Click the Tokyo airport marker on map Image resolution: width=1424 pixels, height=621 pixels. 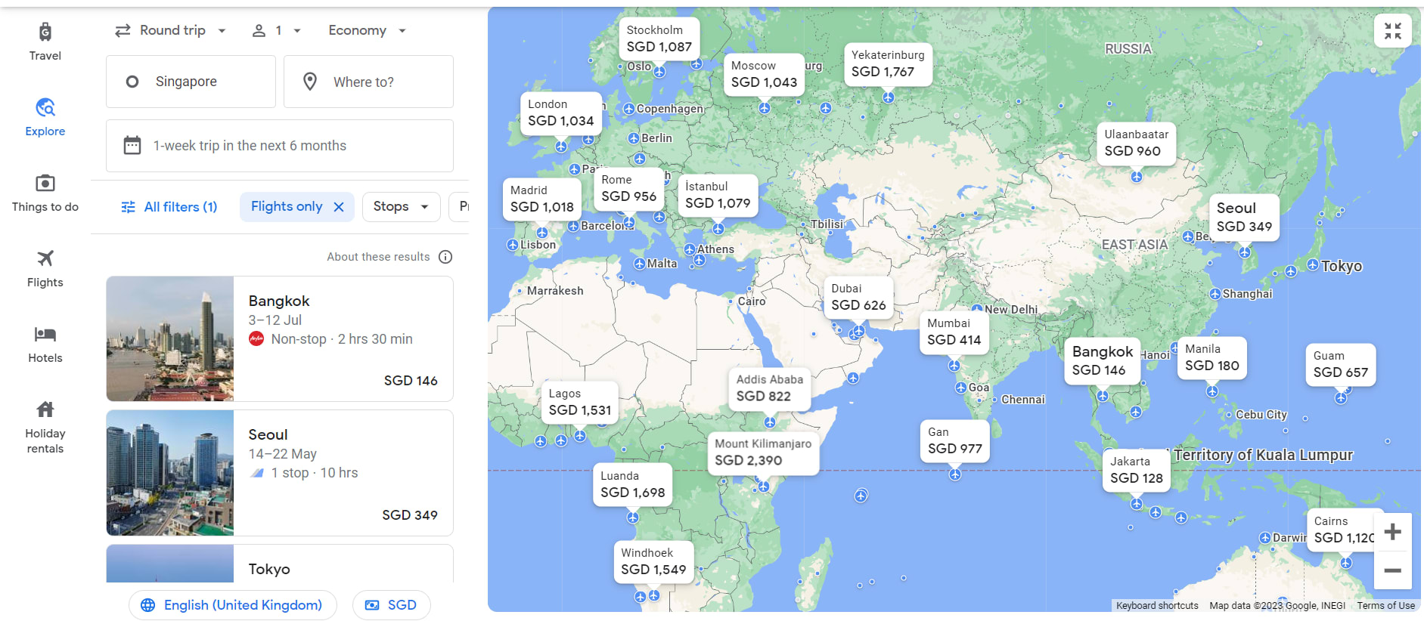click(1313, 264)
